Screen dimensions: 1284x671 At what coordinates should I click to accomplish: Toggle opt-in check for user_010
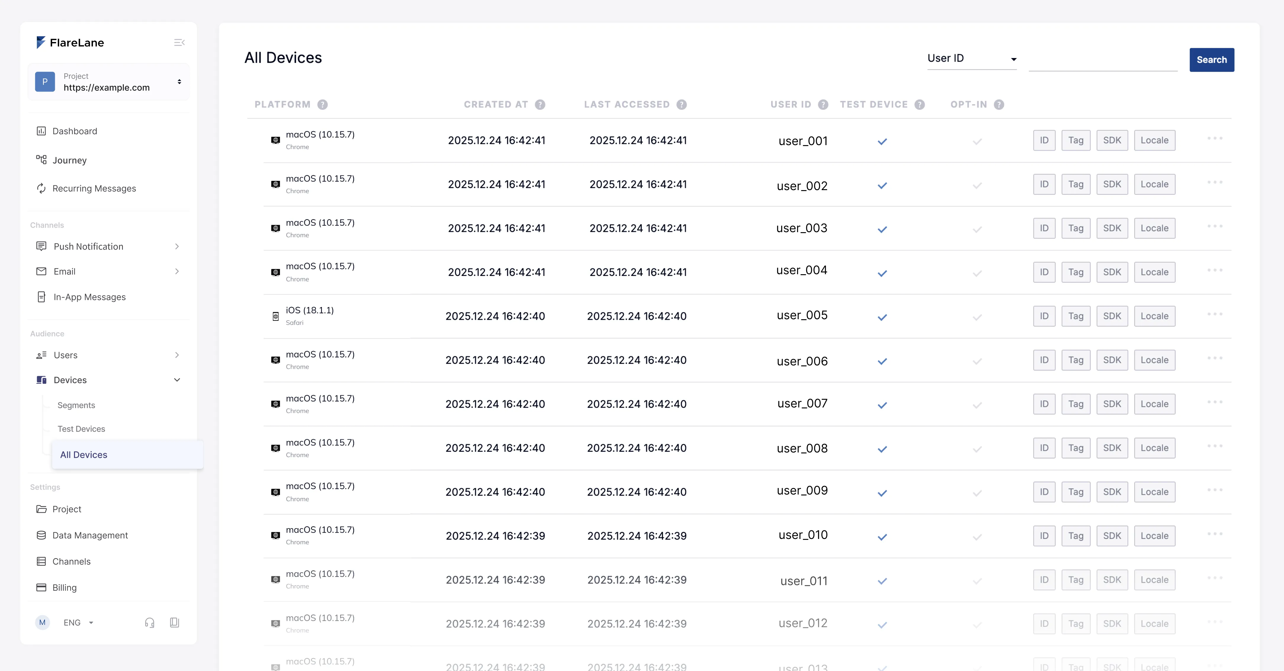click(978, 537)
